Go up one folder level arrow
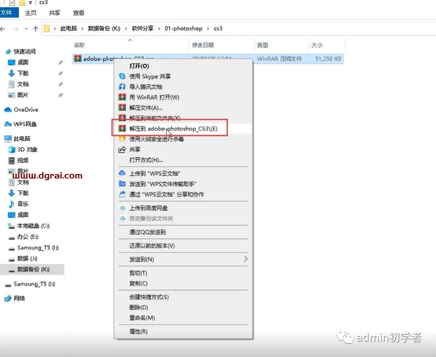This screenshot has width=436, height=357. [x=36, y=29]
